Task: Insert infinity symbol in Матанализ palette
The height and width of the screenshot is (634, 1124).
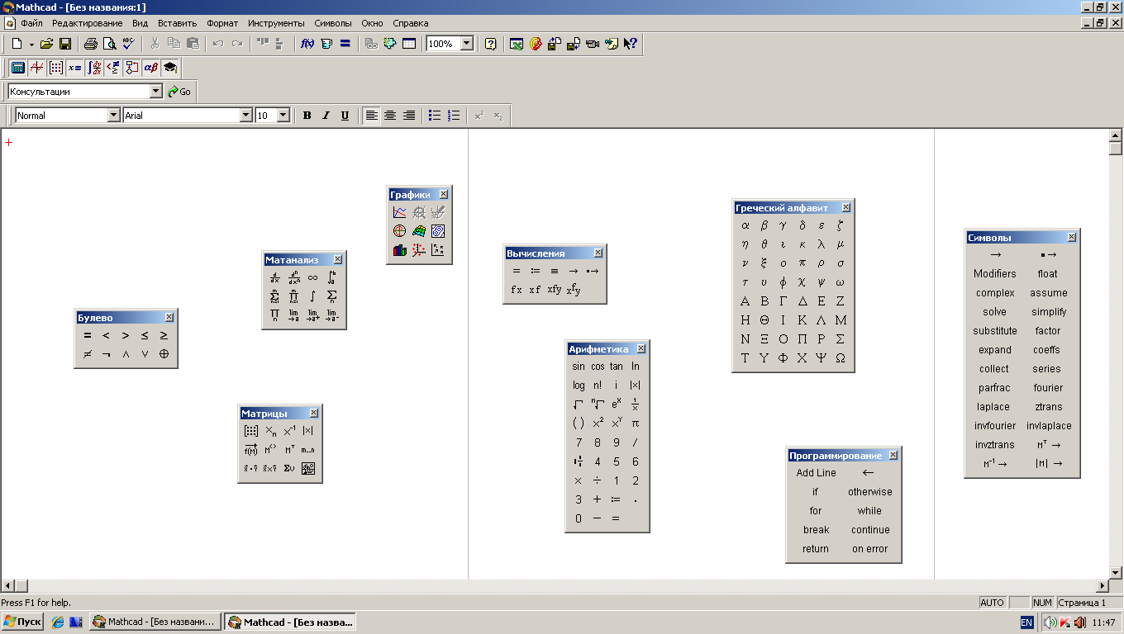Action: pyautogui.click(x=312, y=277)
